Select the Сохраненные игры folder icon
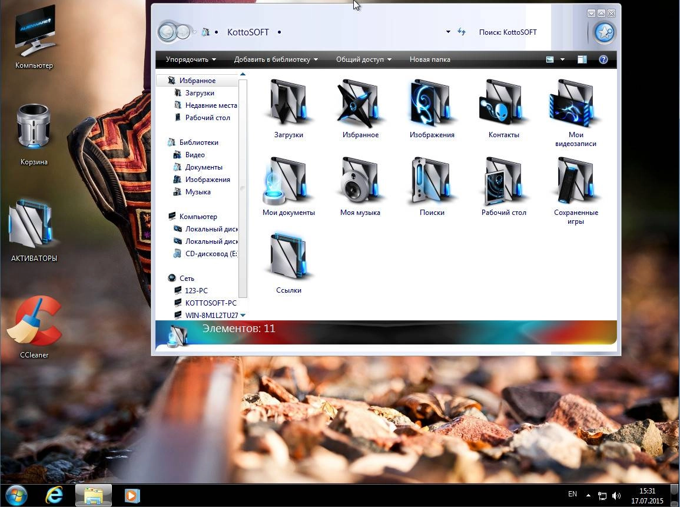The width and height of the screenshot is (680, 507). click(575, 191)
